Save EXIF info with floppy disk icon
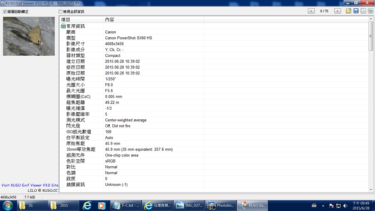 pos(356,11)
